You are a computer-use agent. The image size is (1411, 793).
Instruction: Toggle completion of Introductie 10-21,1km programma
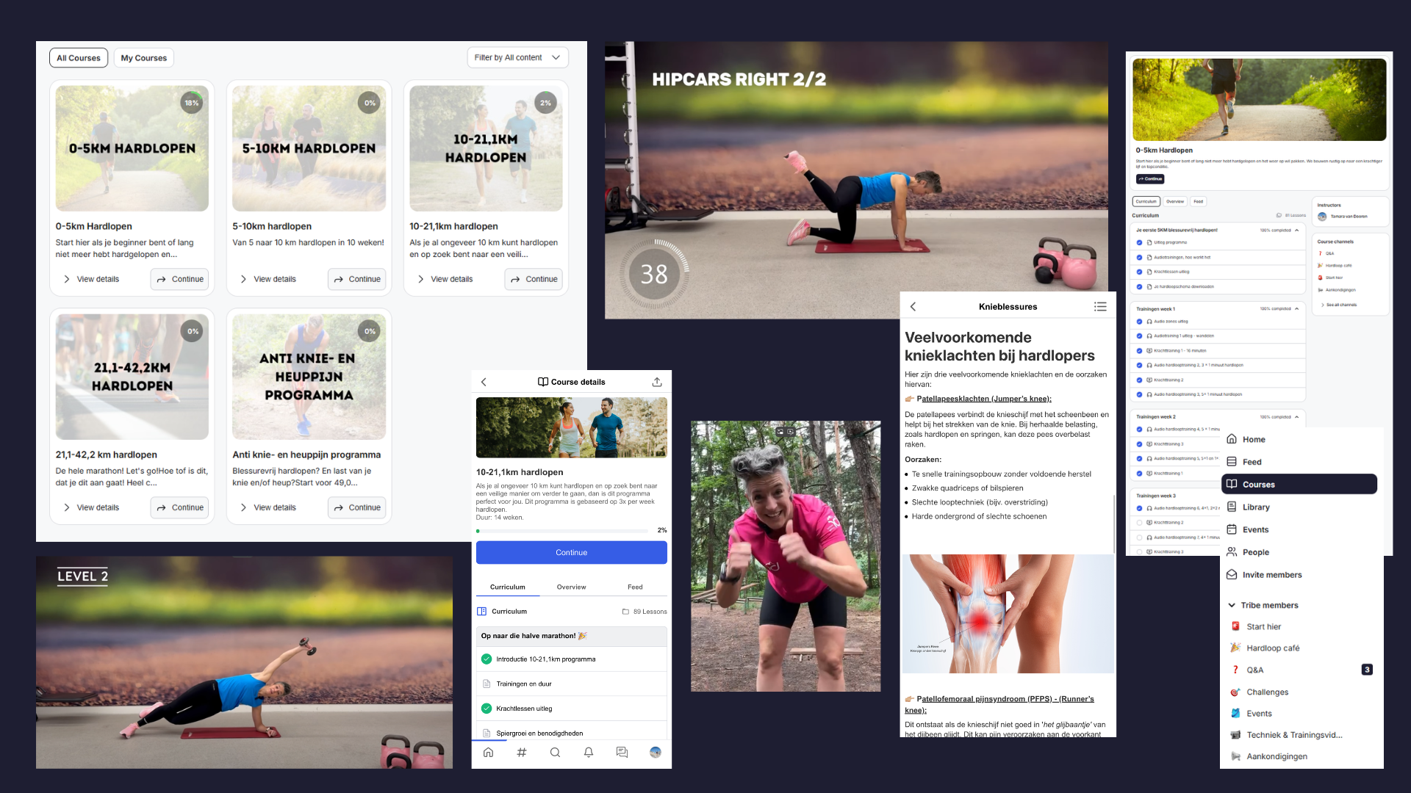coord(486,659)
